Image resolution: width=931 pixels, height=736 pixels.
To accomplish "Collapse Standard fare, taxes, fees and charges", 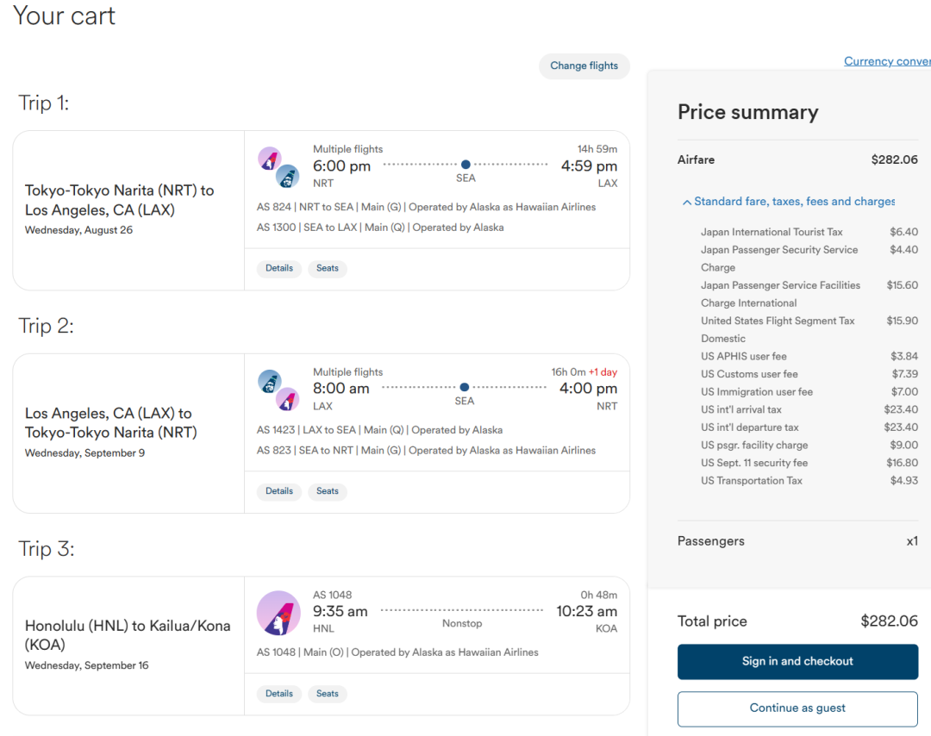I will point(788,202).
